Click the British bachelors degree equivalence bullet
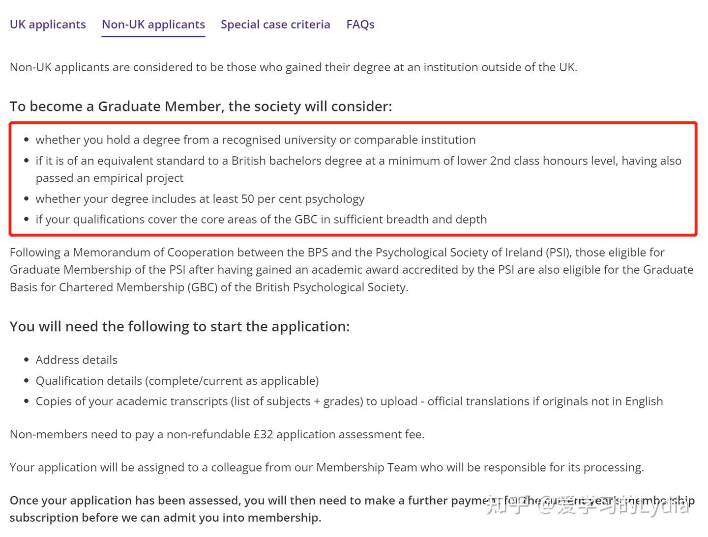This screenshot has height=537, width=708. click(358, 161)
